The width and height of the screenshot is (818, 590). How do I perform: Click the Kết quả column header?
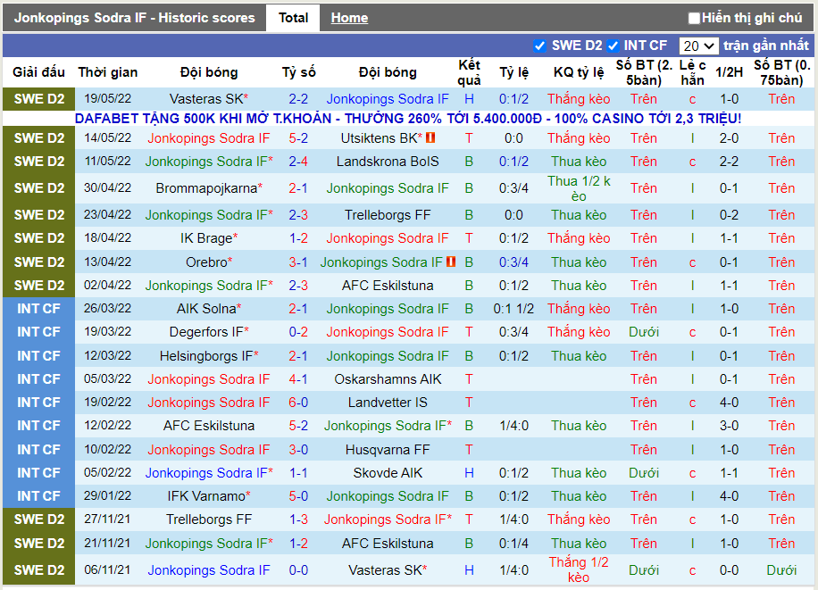pyautogui.click(x=469, y=72)
